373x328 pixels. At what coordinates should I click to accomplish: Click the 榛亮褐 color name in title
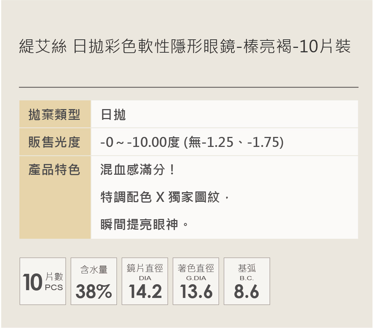267,48
